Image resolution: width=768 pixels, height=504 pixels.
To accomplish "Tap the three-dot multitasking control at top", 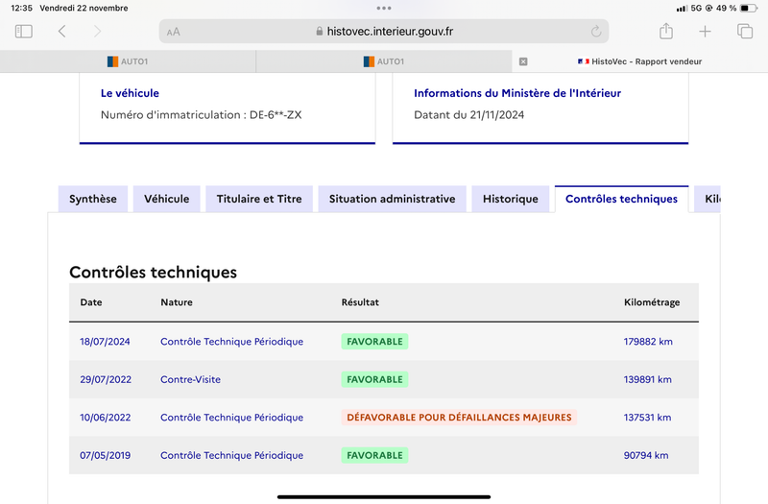I will 384,8.
